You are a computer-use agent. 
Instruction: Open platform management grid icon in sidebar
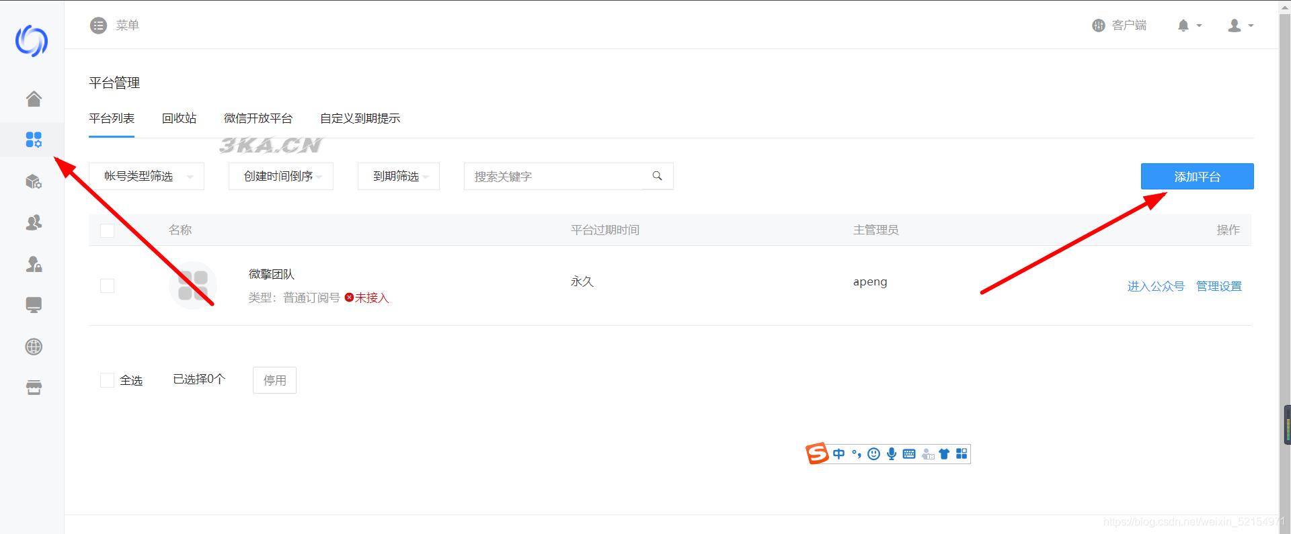(34, 140)
